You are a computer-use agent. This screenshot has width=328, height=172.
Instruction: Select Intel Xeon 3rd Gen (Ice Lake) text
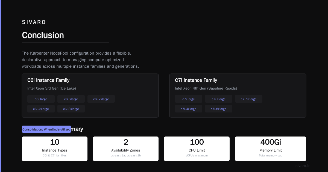pos(52,88)
